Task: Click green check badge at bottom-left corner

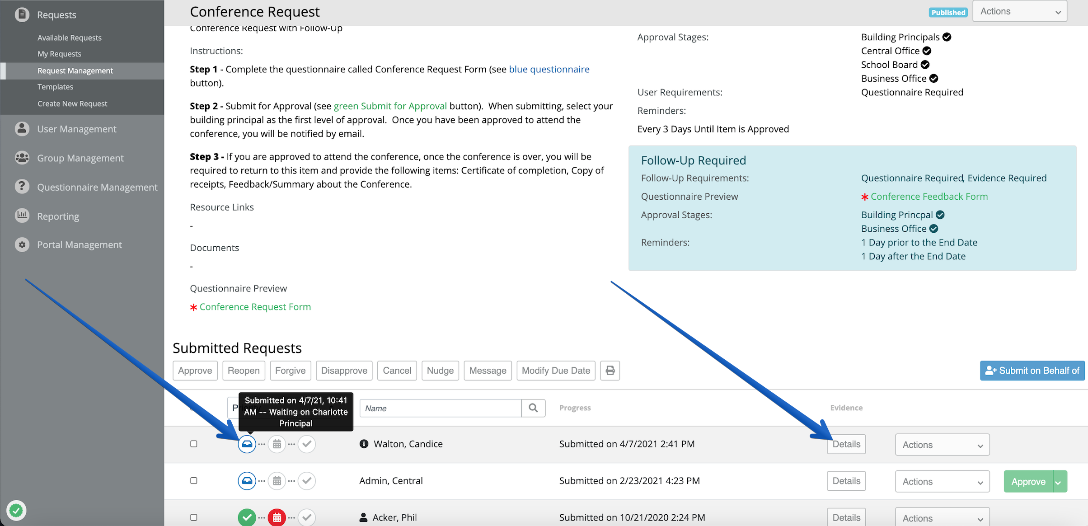Action: 17,511
